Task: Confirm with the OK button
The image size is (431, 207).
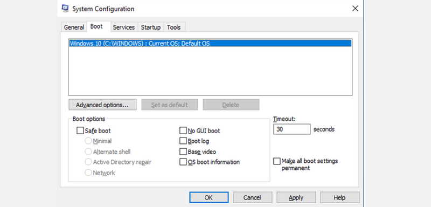Action: point(208,197)
